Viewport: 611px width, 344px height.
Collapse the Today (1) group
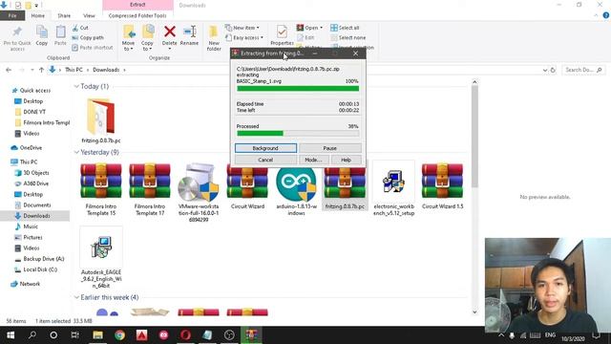coord(76,87)
